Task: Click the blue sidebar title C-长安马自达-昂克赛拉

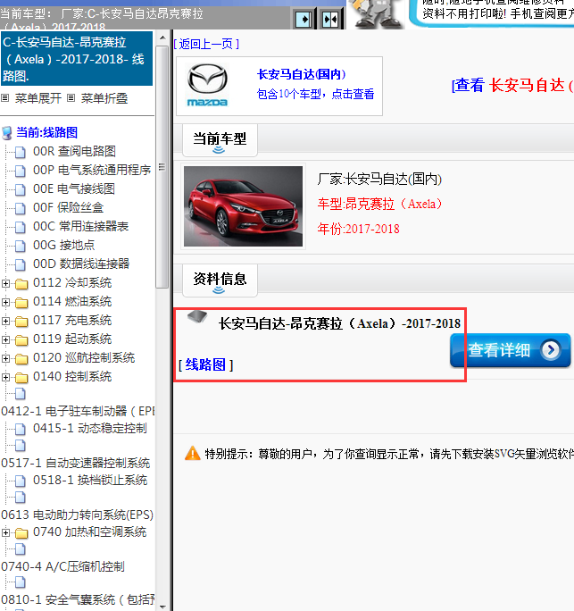Action: (77, 59)
